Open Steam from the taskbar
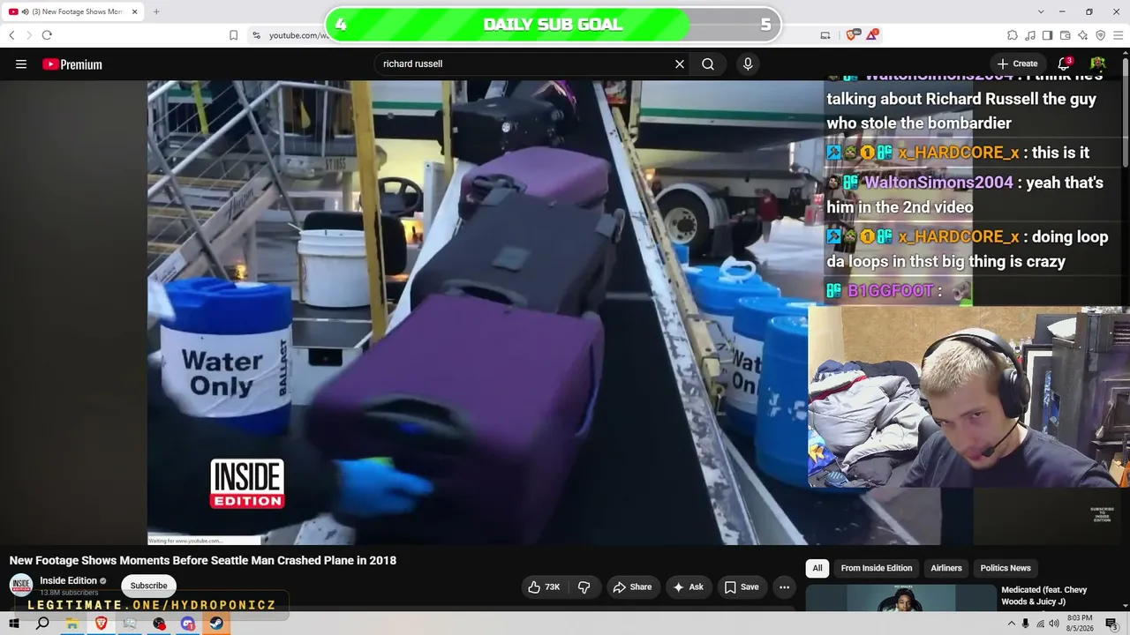 (216, 624)
